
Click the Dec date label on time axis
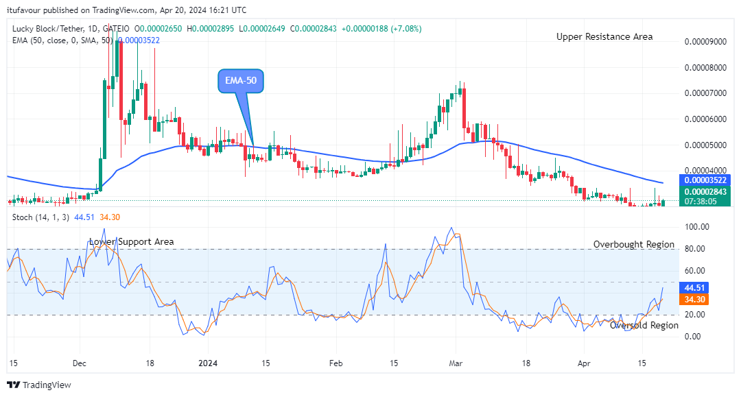[80, 363]
